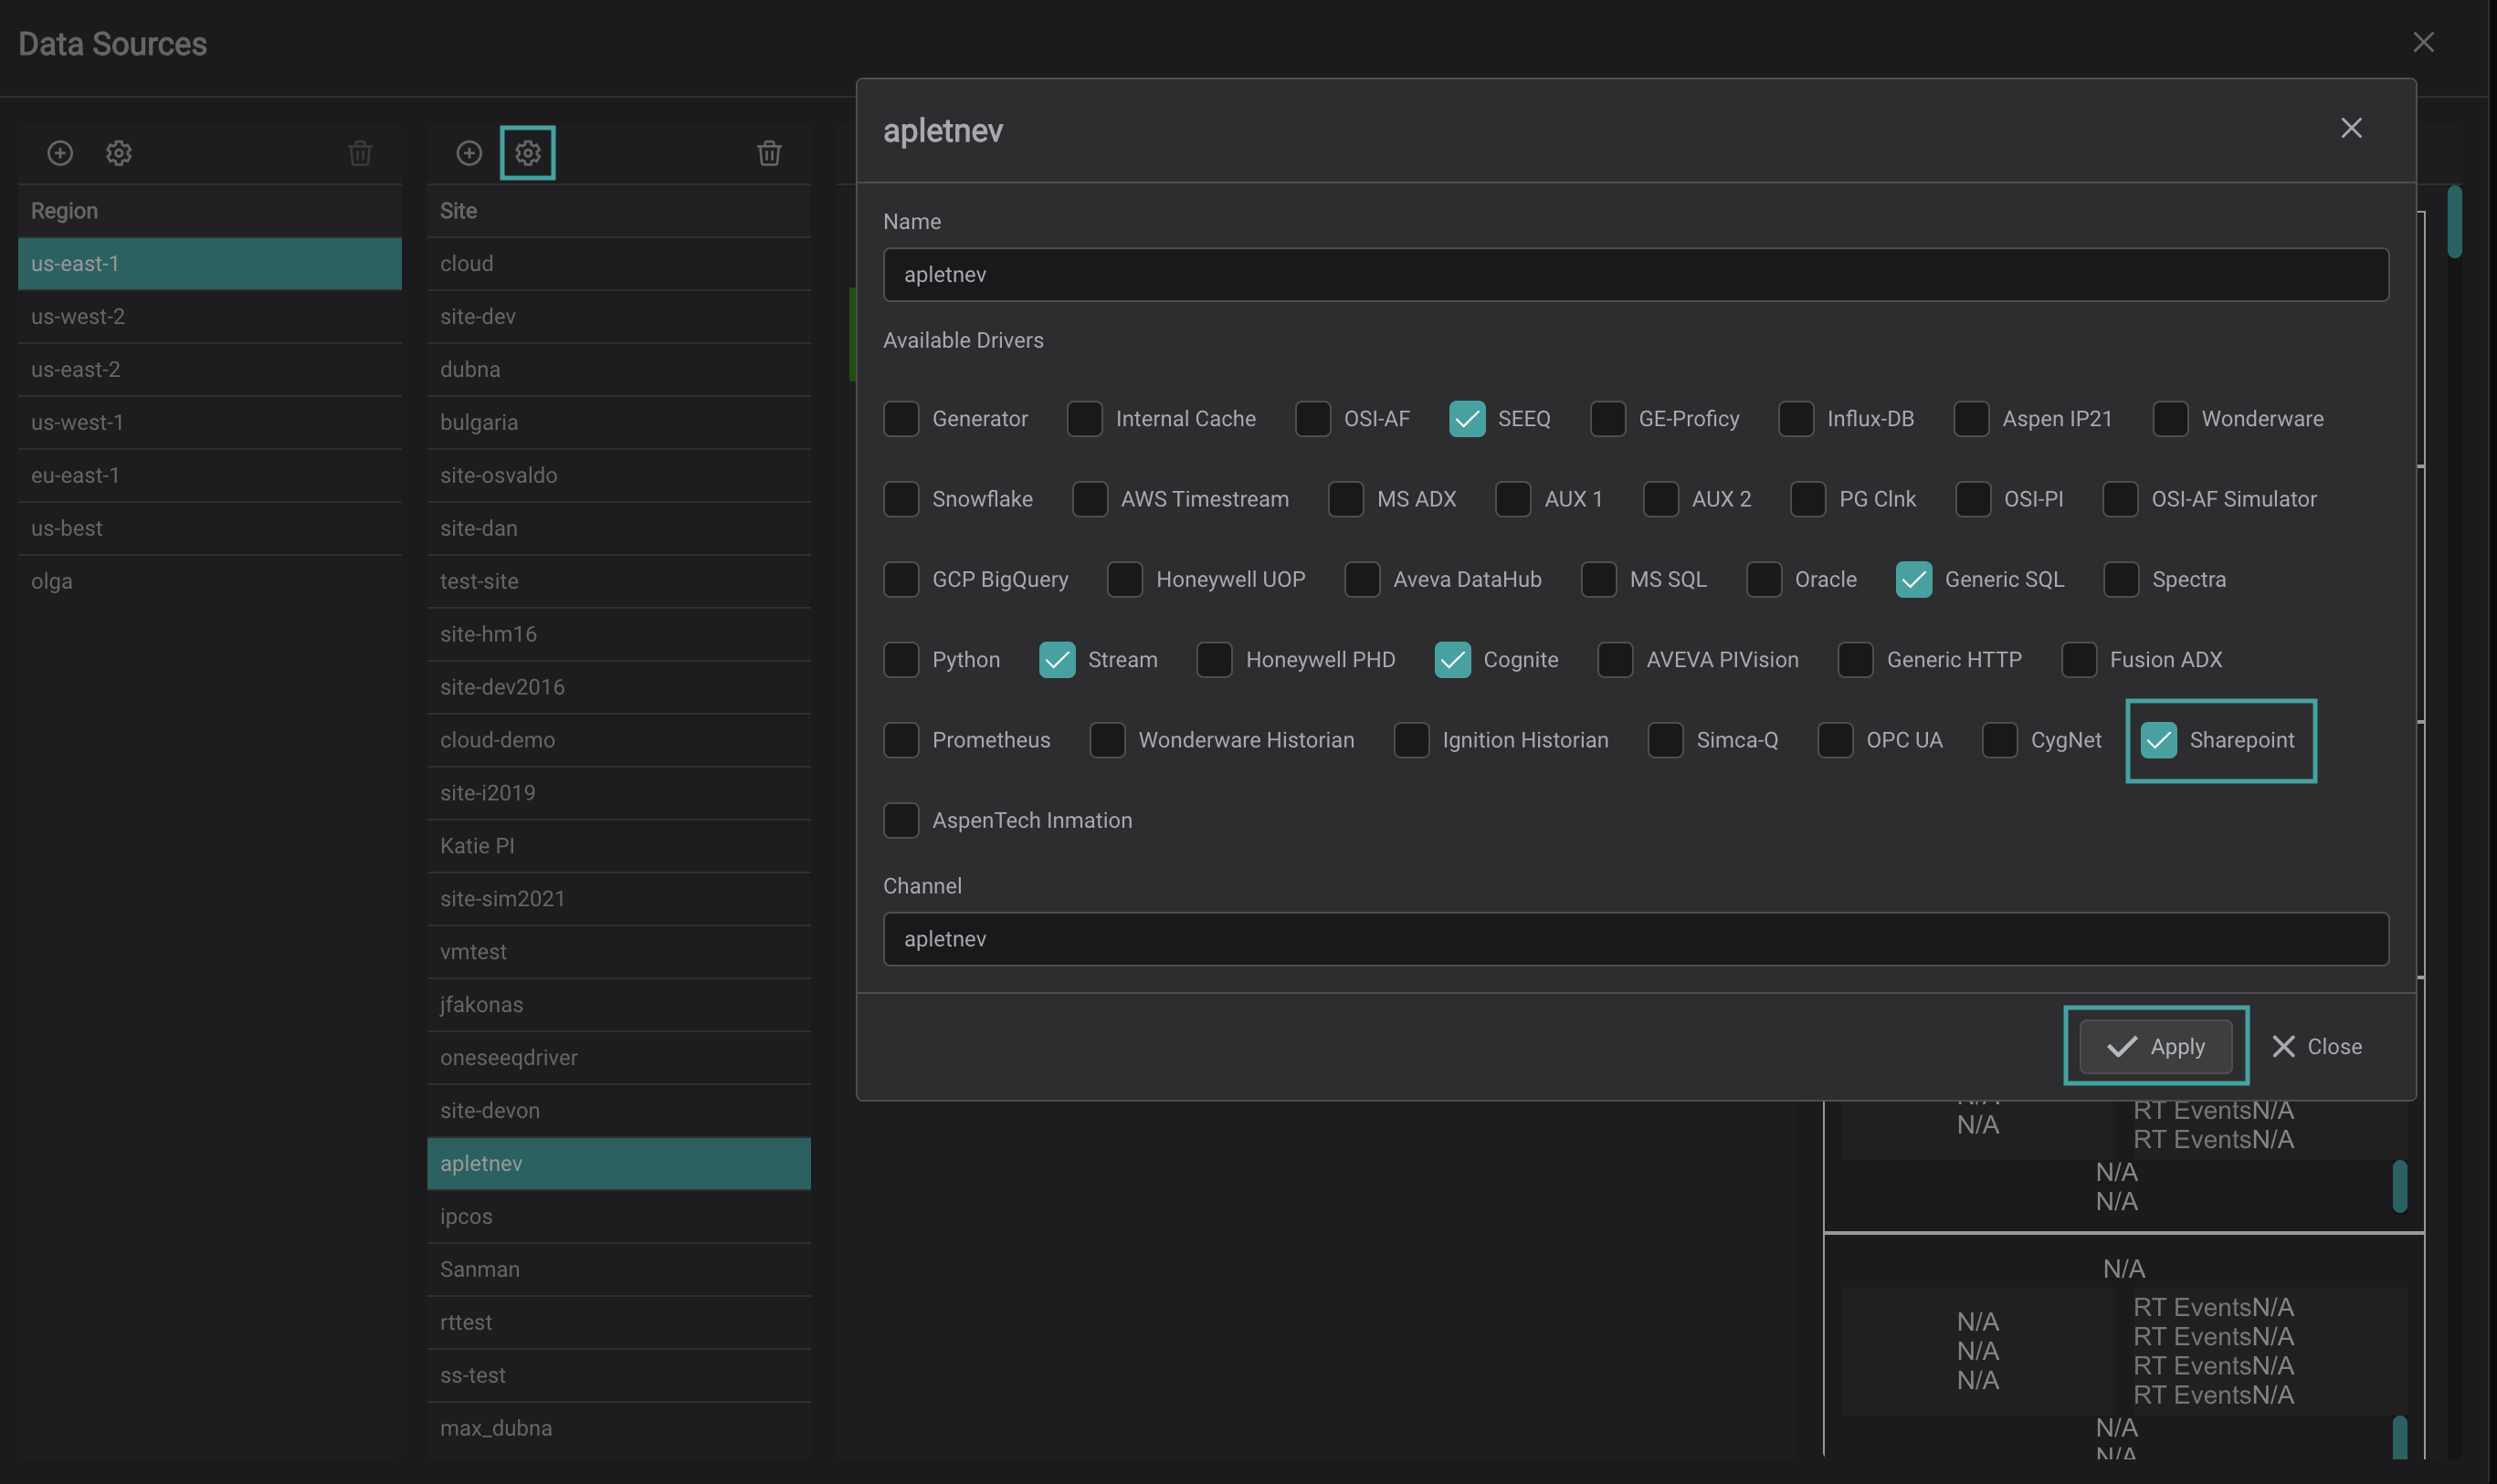
Task: Enable the Spectra driver
Action: tap(2121, 580)
